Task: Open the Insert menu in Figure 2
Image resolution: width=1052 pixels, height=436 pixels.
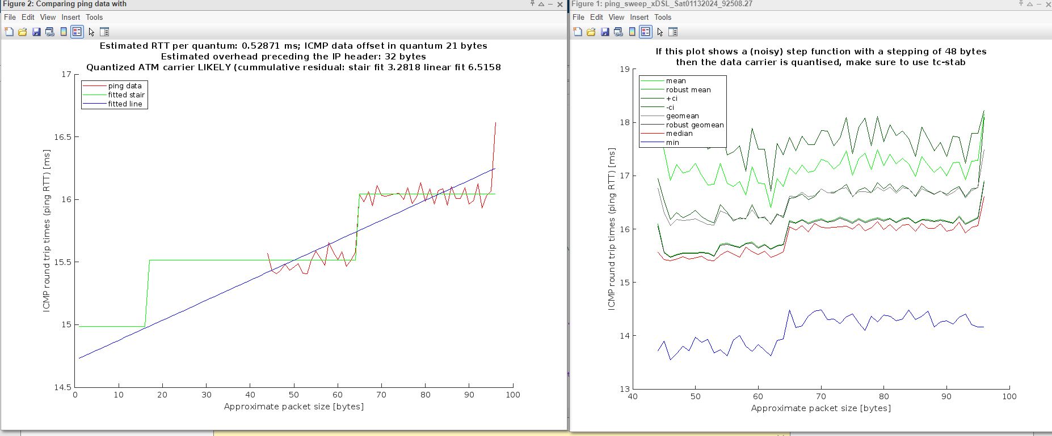Action: tap(71, 18)
